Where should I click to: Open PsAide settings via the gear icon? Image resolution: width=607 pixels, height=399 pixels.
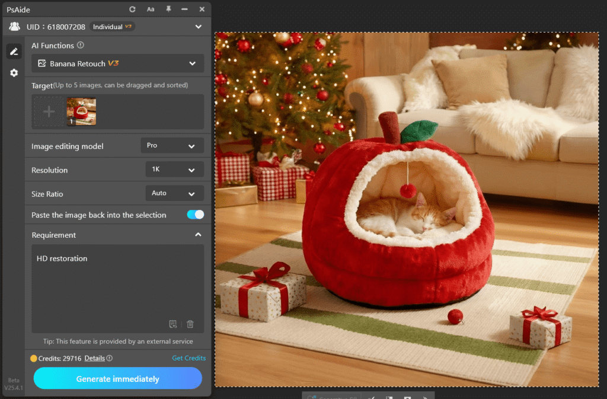click(x=14, y=72)
